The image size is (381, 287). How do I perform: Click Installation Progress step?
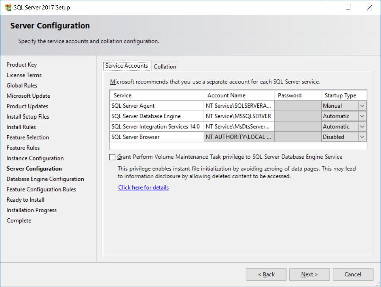coord(31,210)
